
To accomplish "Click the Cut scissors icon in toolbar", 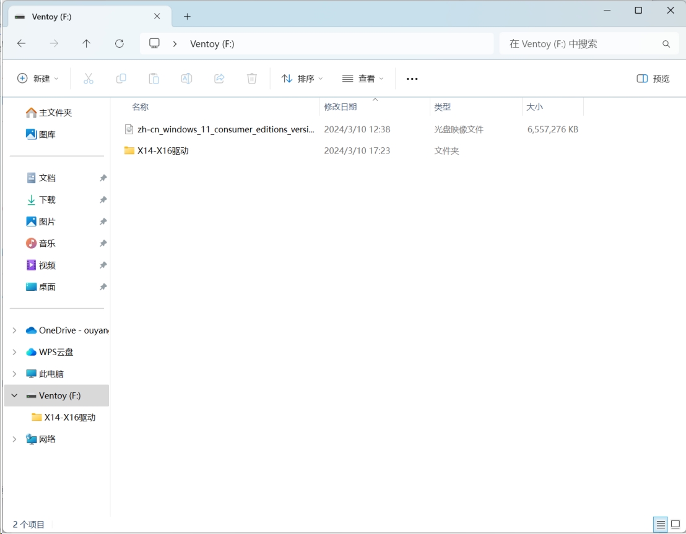I will pyautogui.click(x=88, y=79).
